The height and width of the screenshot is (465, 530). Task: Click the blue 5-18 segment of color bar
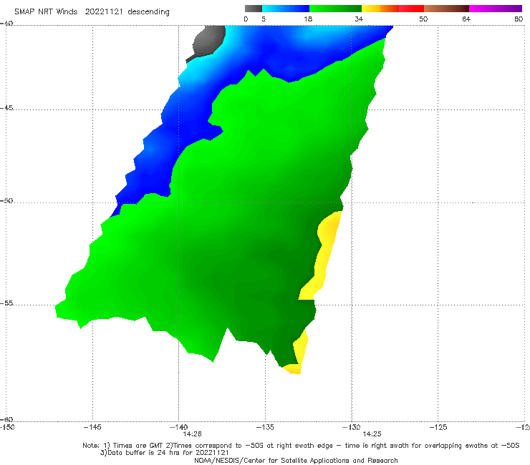286,9
